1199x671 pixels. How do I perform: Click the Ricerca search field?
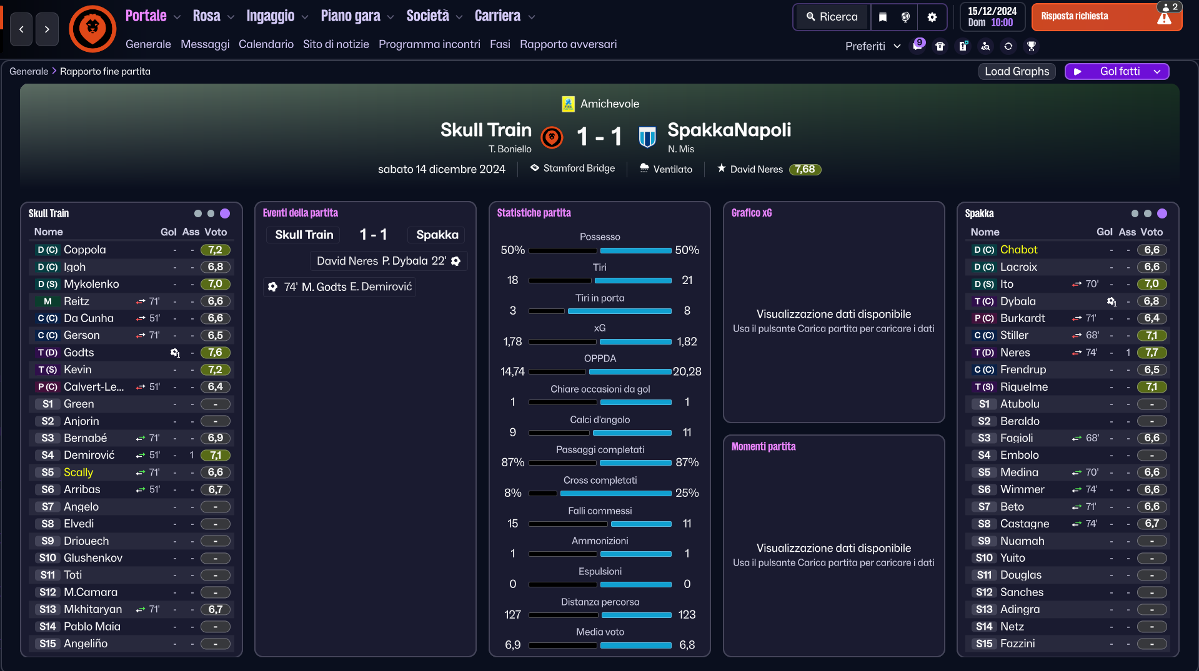pyautogui.click(x=832, y=17)
